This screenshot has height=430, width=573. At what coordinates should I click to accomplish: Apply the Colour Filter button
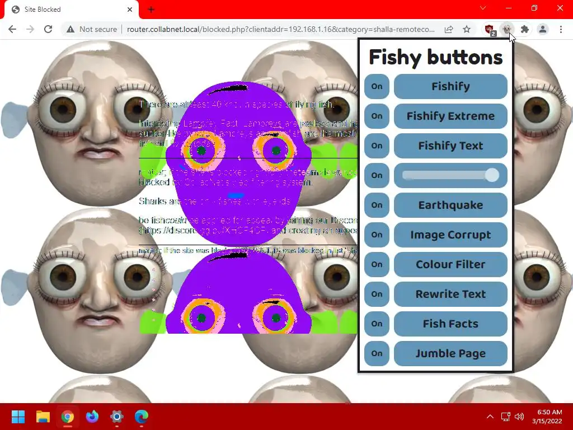pyautogui.click(x=450, y=264)
